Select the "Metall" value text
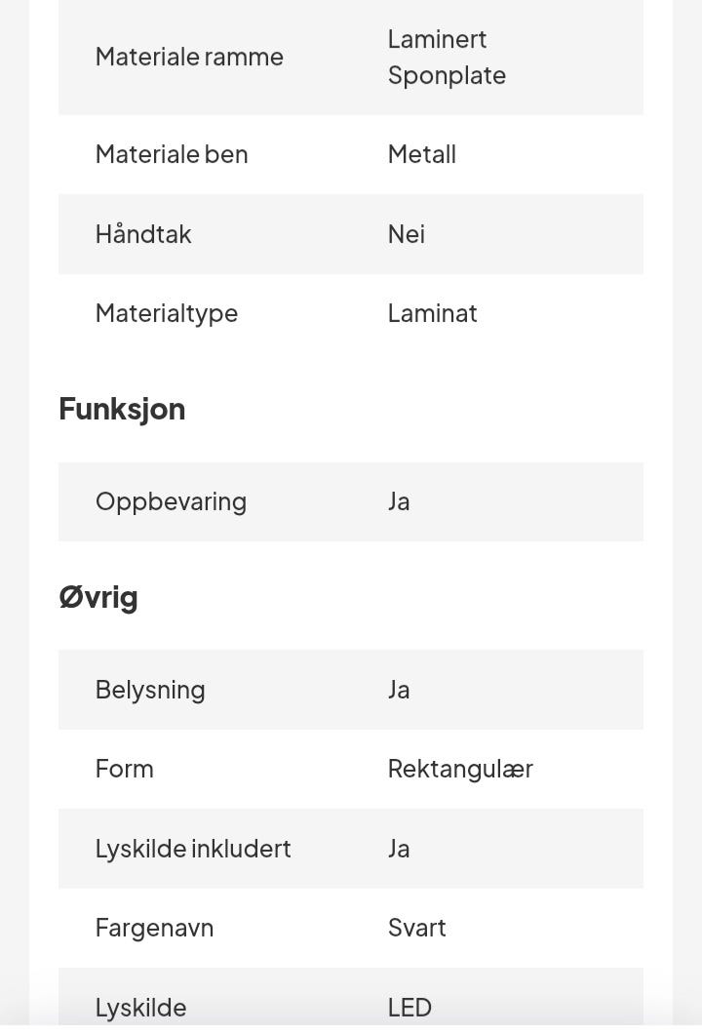This screenshot has width=702, height=1035. (x=421, y=154)
